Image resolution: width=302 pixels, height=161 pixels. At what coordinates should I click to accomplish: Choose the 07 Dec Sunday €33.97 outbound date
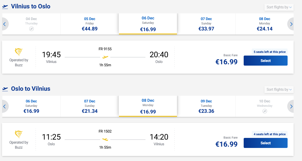tap(206, 24)
